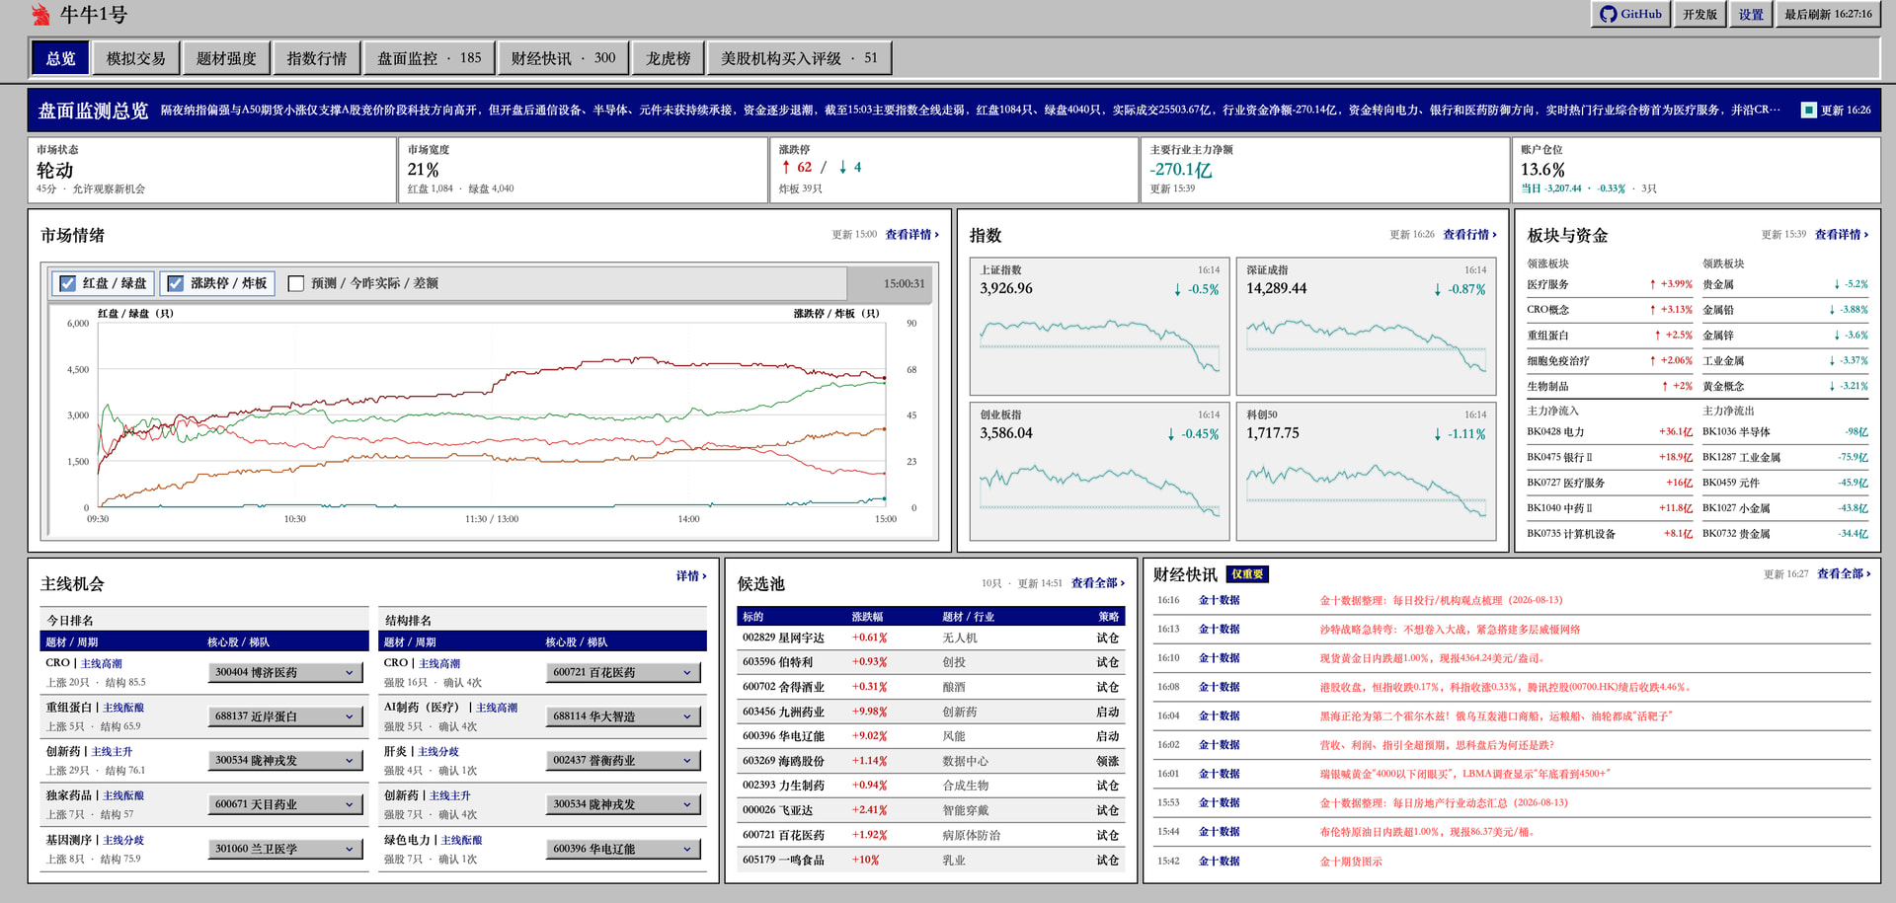Viewport: 1896px width, 903px height.
Task: Uncheck the 红盘 / 绿盘 checkbox
Action: pos(68,283)
